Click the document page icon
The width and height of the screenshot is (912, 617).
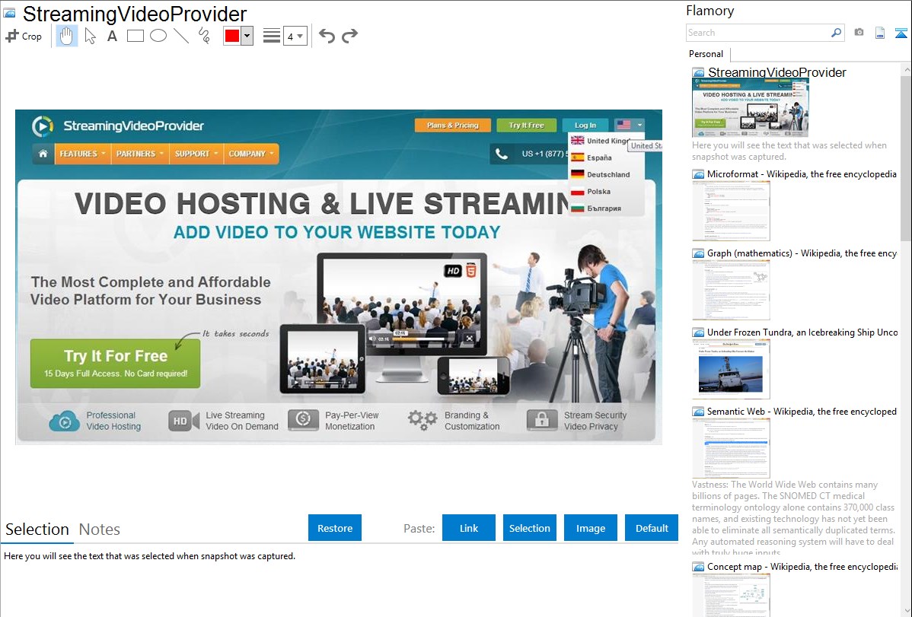880,33
